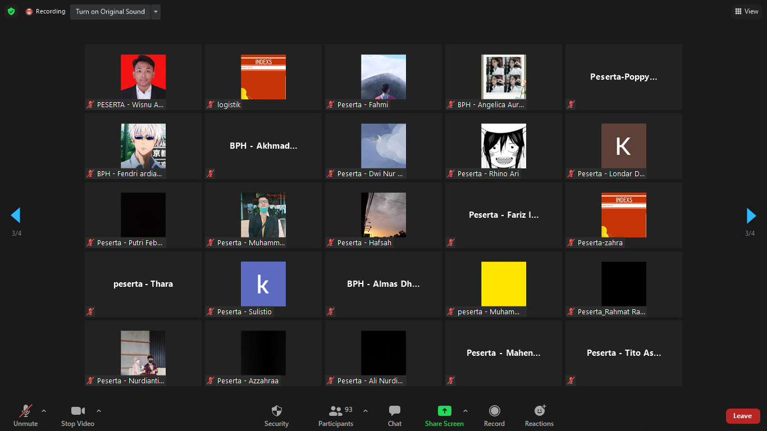Click the Peserta-Poppy name text
Image resolution: width=767 pixels, height=431 pixels.
tap(623, 77)
